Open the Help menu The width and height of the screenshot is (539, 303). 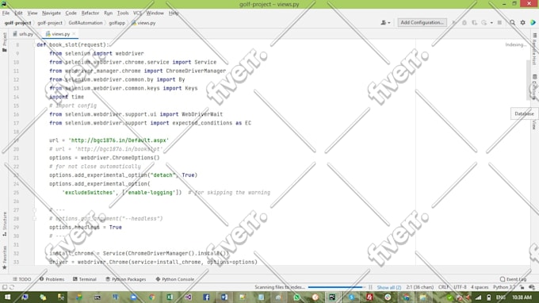tap(174, 13)
